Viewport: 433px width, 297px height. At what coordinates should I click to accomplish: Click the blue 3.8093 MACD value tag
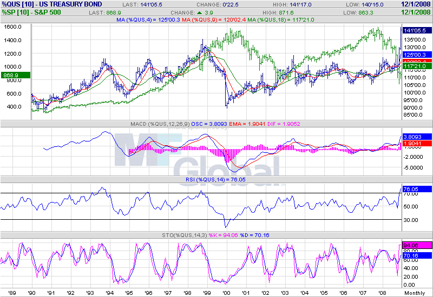417,137
